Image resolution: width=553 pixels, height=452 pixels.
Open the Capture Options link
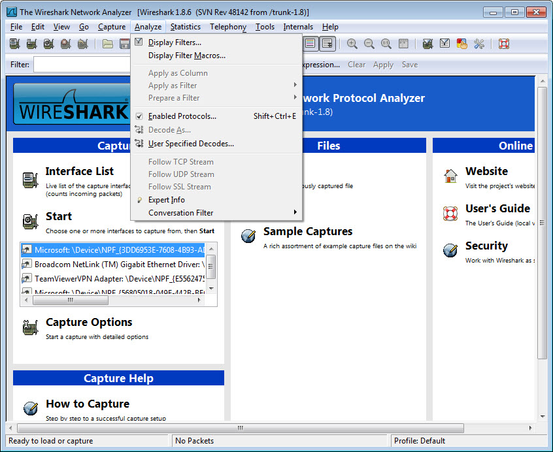tap(89, 322)
